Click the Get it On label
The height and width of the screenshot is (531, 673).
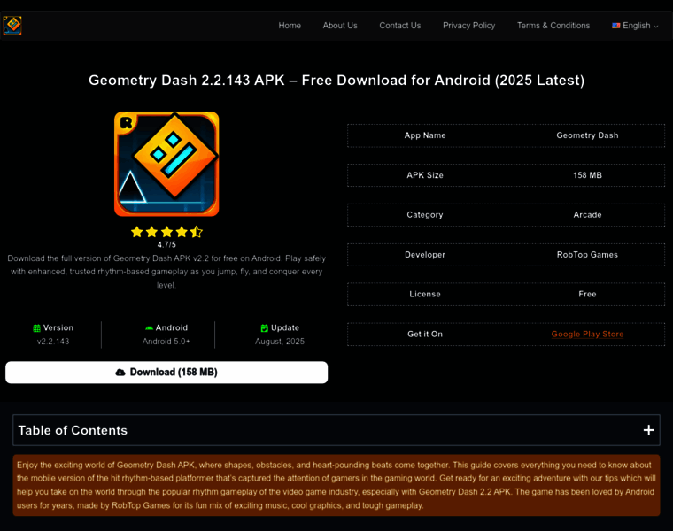click(425, 335)
